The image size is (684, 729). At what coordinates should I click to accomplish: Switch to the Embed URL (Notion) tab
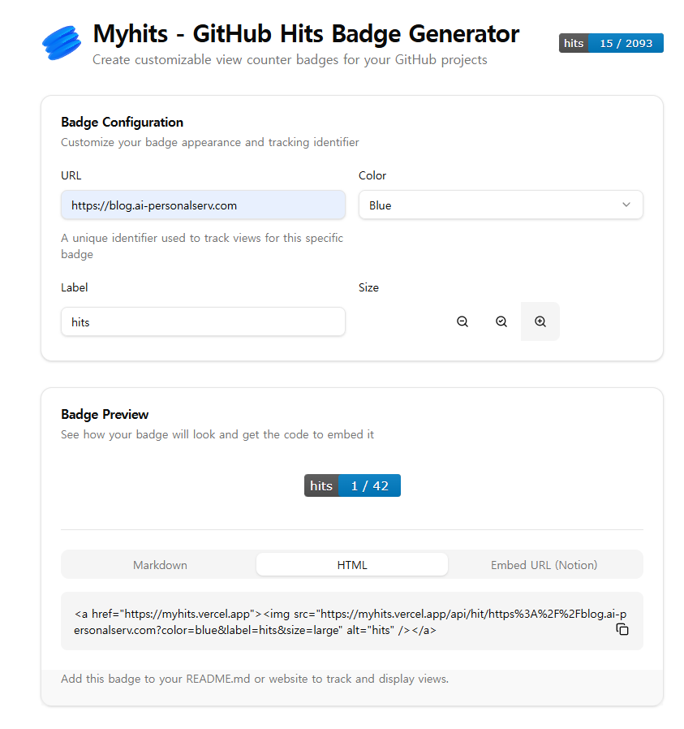point(544,564)
